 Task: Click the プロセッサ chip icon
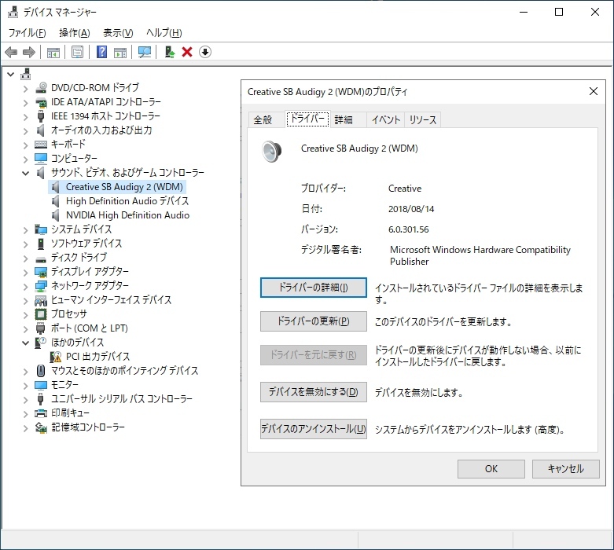click(x=41, y=314)
